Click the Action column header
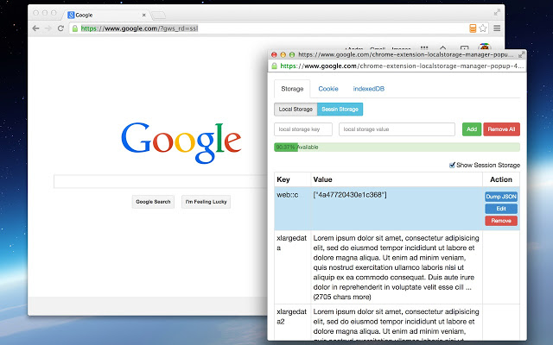This screenshot has width=553, height=345. click(x=501, y=179)
